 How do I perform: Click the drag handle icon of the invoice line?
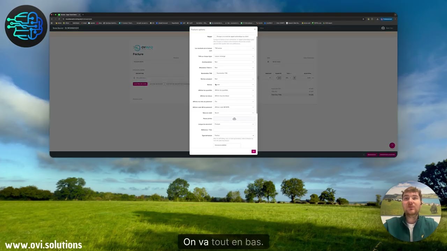click(x=134, y=78)
